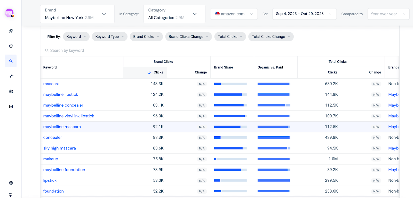Click the download icon in sidebar

(x=11, y=106)
